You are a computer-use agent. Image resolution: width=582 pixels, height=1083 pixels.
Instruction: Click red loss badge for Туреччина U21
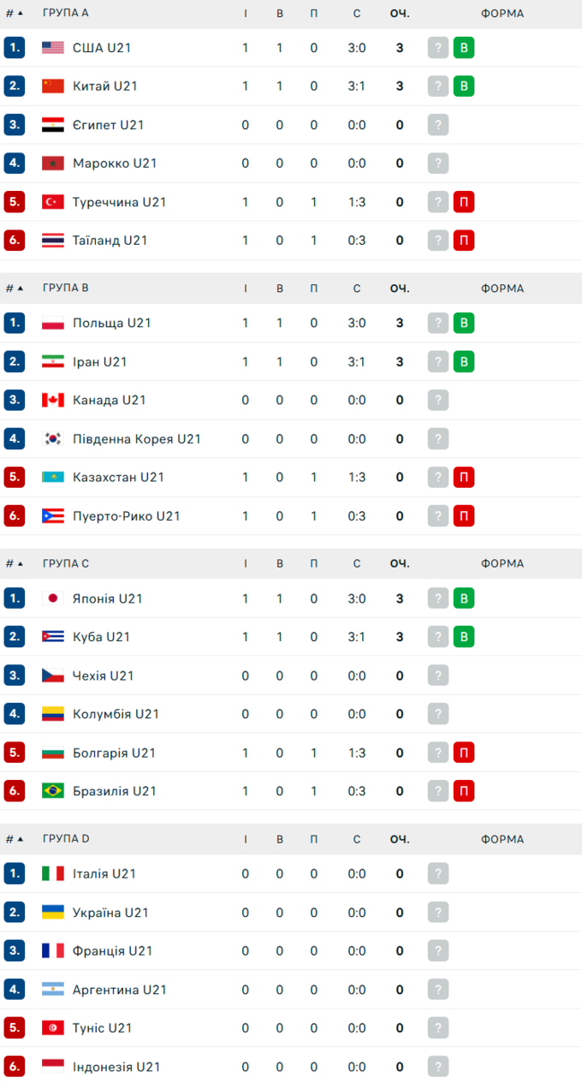click(464, 202)
